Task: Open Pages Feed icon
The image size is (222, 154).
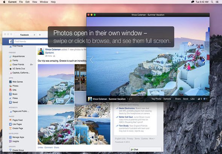Action: (x=11, y=120)
